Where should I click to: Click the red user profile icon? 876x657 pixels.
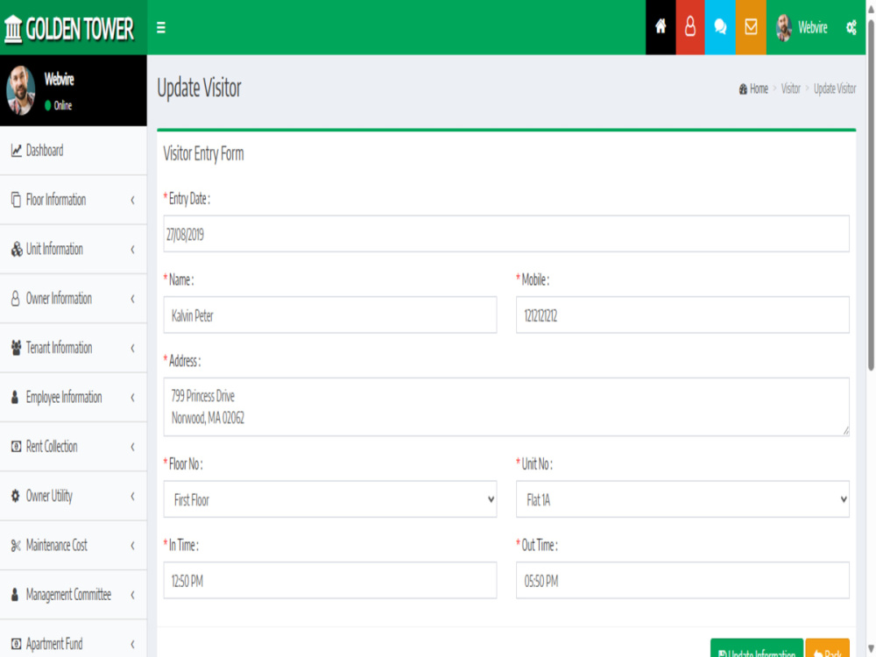690,27
